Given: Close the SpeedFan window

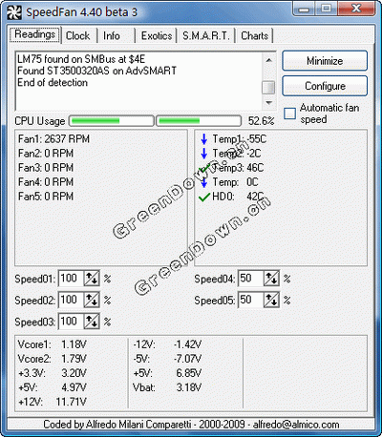Looking at the screenshot, I should [356, 9].
